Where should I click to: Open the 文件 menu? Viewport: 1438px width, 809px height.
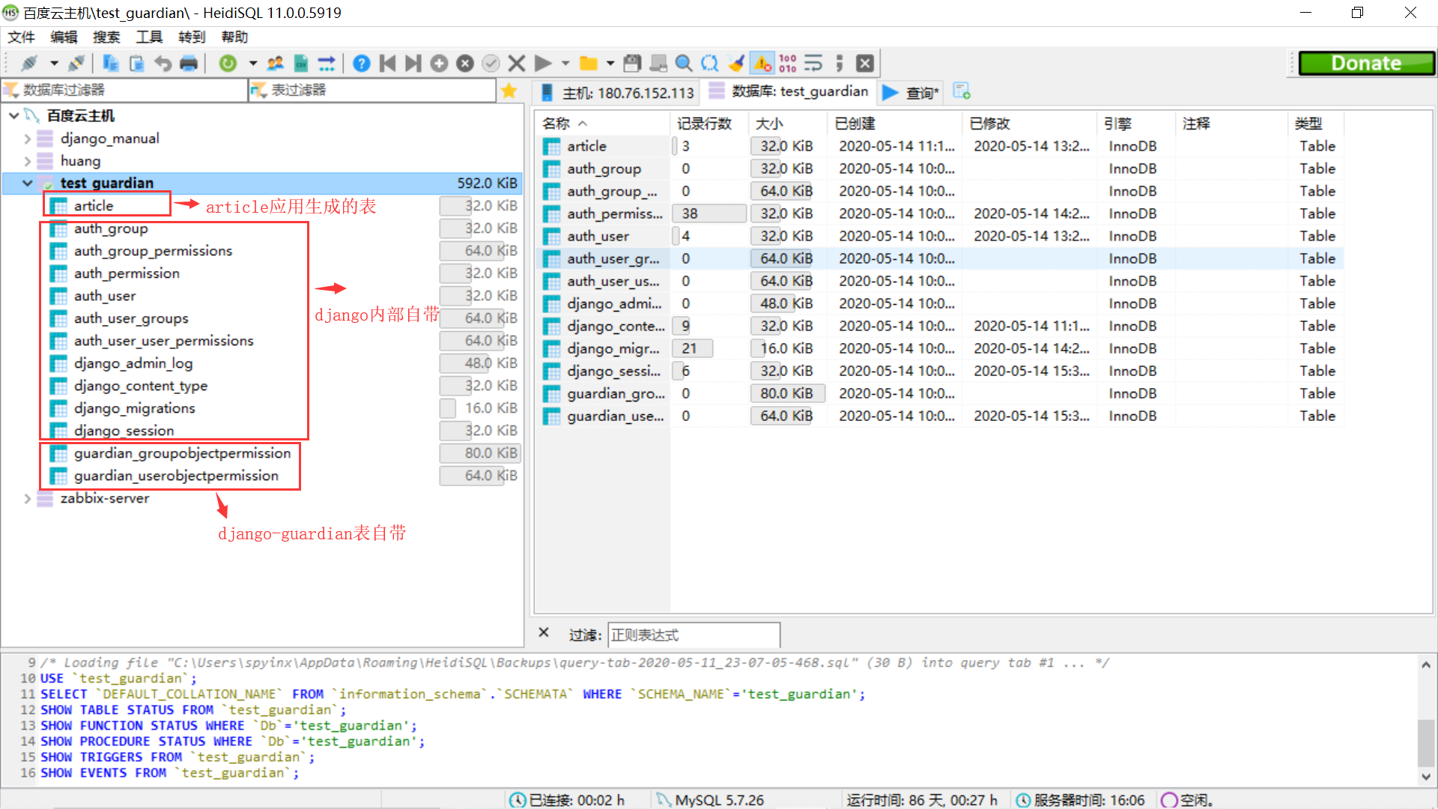(x=21, y=37)
